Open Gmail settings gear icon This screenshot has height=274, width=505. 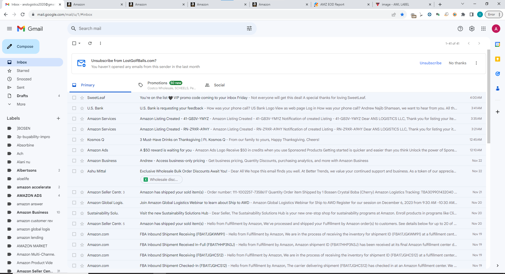coord(472,29)
